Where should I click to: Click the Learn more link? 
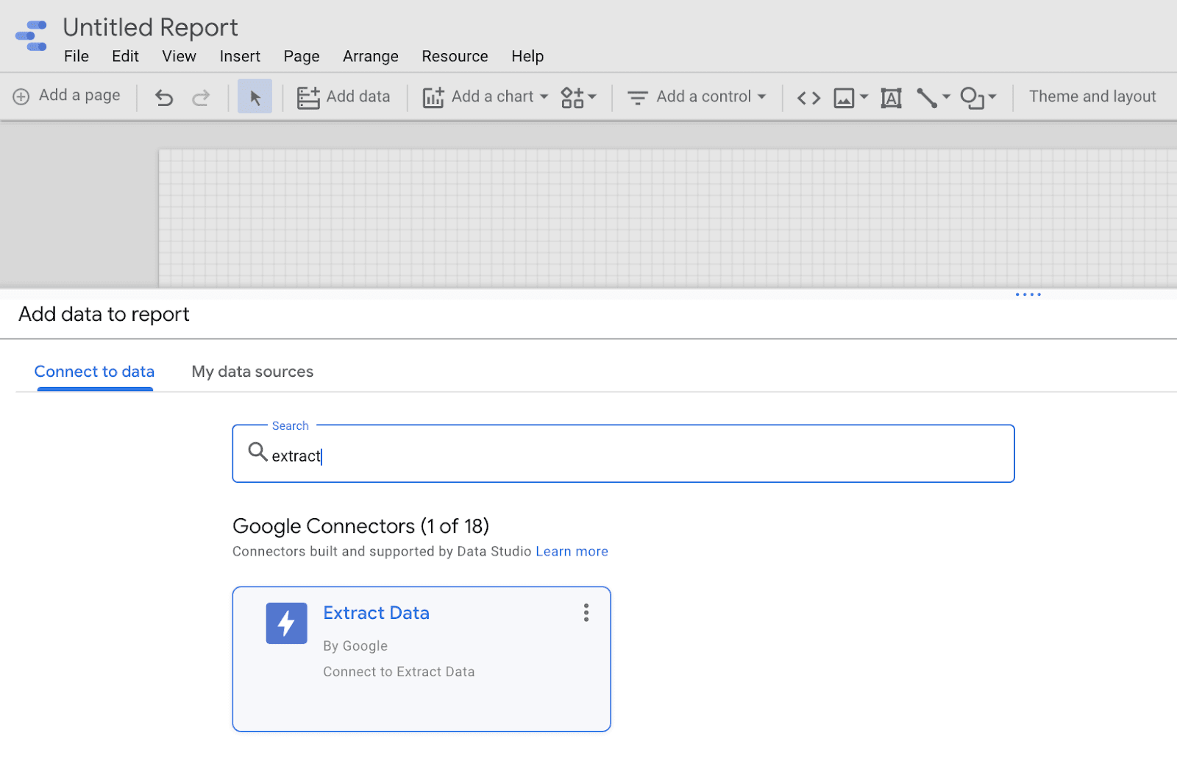(x=572, y=550)
